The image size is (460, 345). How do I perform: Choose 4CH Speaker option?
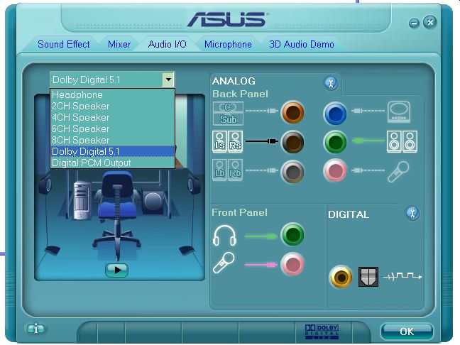pos(113,117)
